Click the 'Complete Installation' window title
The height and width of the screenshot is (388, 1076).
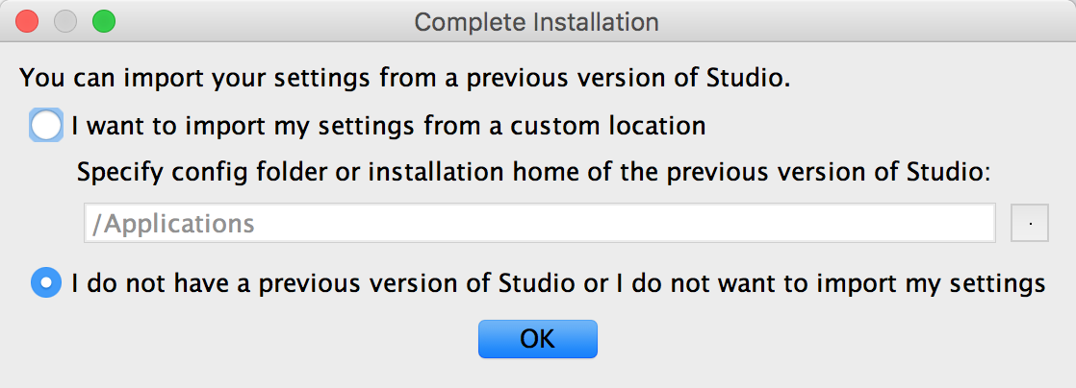pos(536,21)
